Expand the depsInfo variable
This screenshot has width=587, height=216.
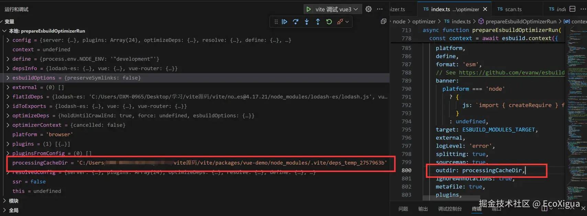[8, 68]
